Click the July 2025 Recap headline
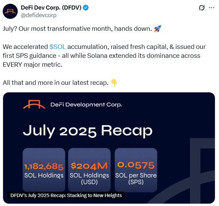 [x=88, y=130]
